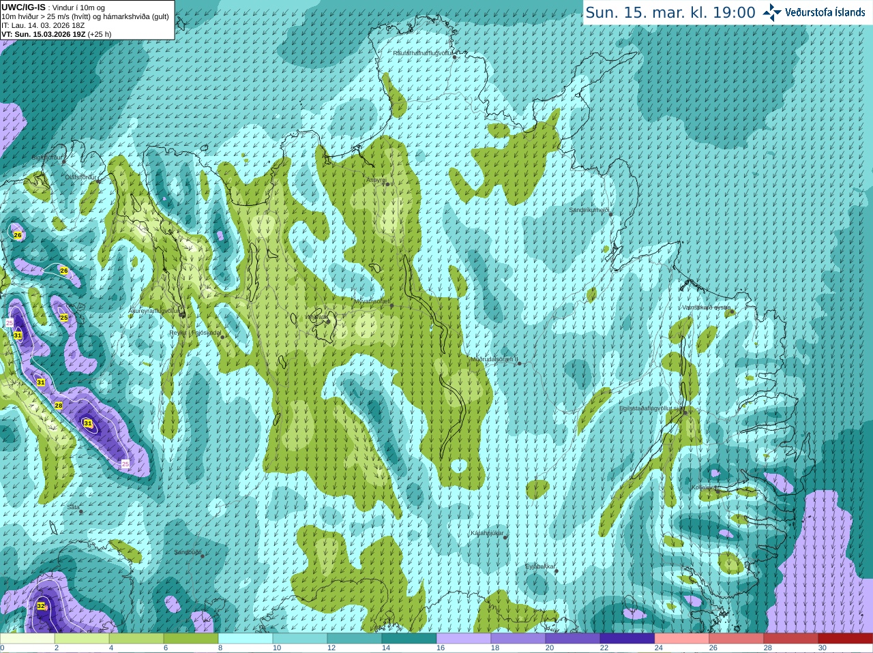The height and width of the screenshot is (653, 873).
Task: Click the Möðrudalsöræfi station label
Action: tap(494, 359)
